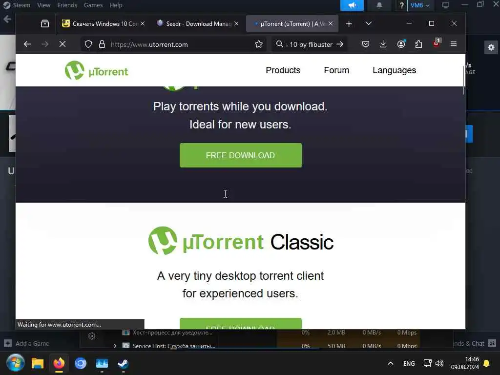Screen dimensions: 500x375
Task: Open Save to Pocket icon
Action: (366, 44)
